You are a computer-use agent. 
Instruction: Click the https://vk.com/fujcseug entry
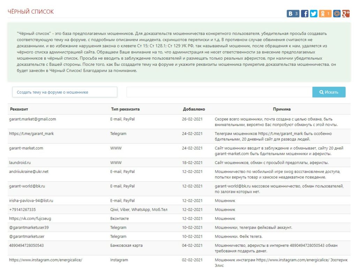[x=30, y=219]
